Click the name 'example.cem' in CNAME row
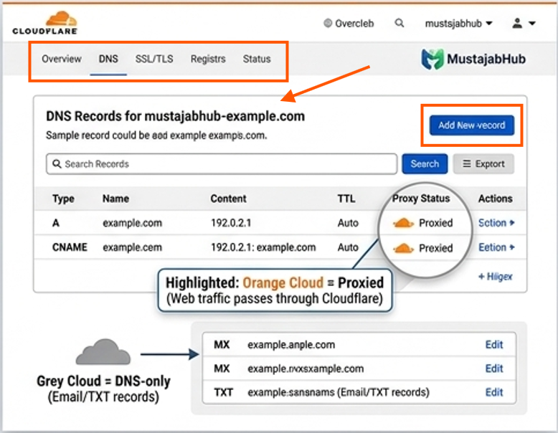Image resolution: width=558 pixels, height=433 pixels. (133, 247)
